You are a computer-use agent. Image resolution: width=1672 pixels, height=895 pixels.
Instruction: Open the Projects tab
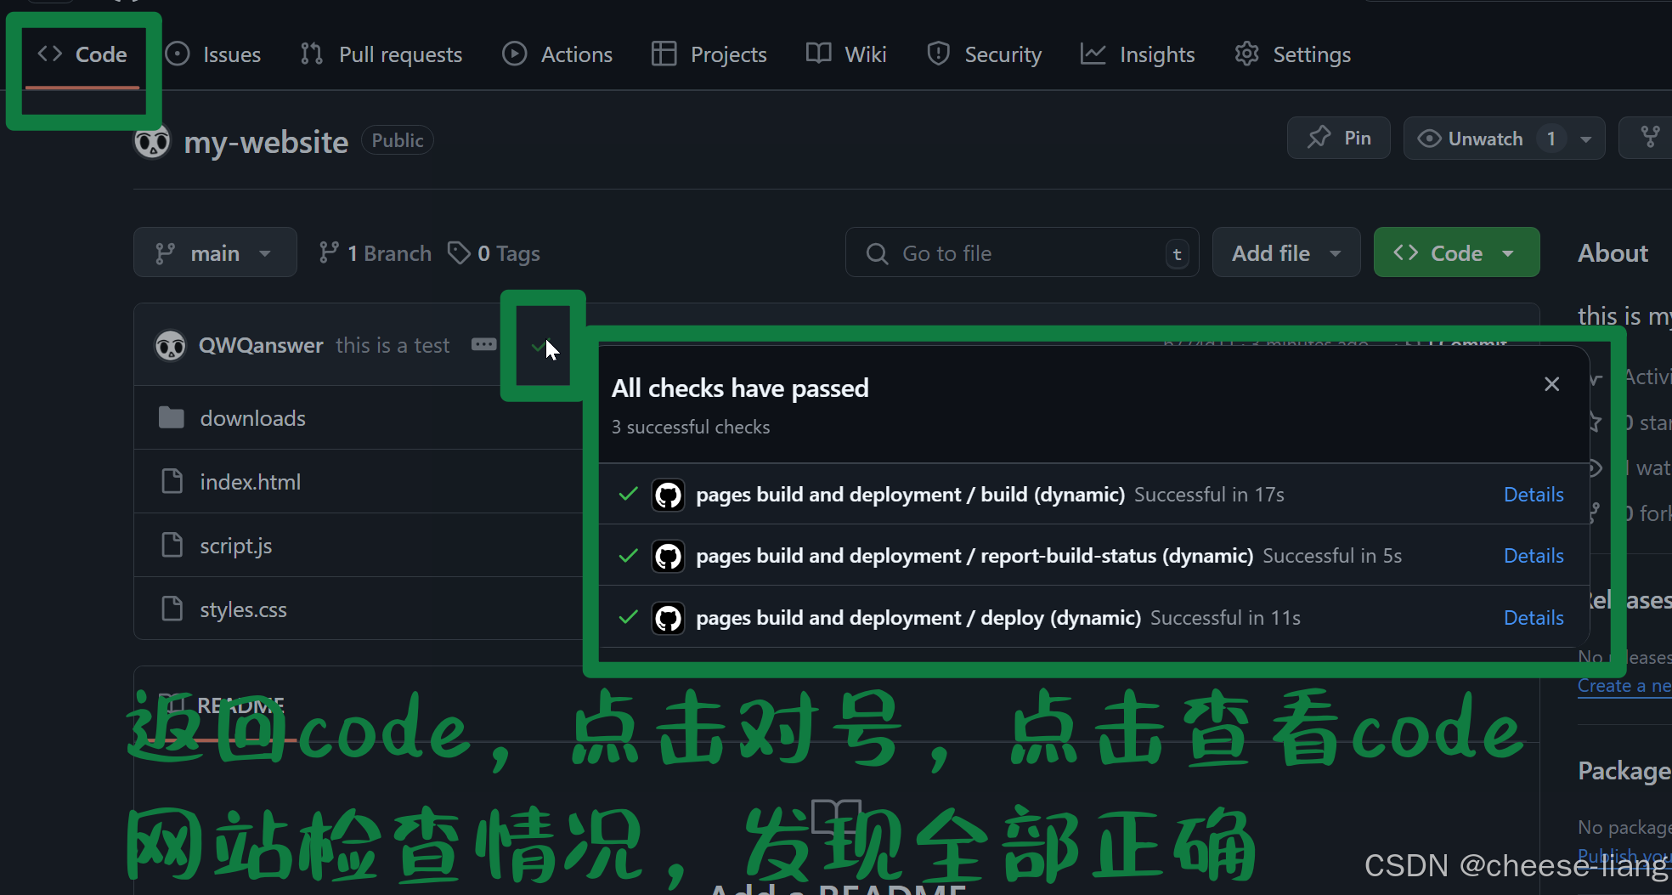pos(709,54)
